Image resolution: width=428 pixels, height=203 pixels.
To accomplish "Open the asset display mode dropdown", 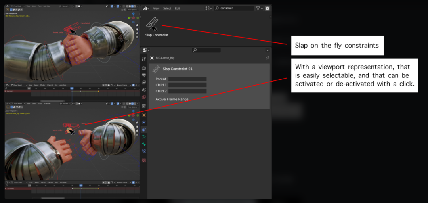I will pos(209,8).
